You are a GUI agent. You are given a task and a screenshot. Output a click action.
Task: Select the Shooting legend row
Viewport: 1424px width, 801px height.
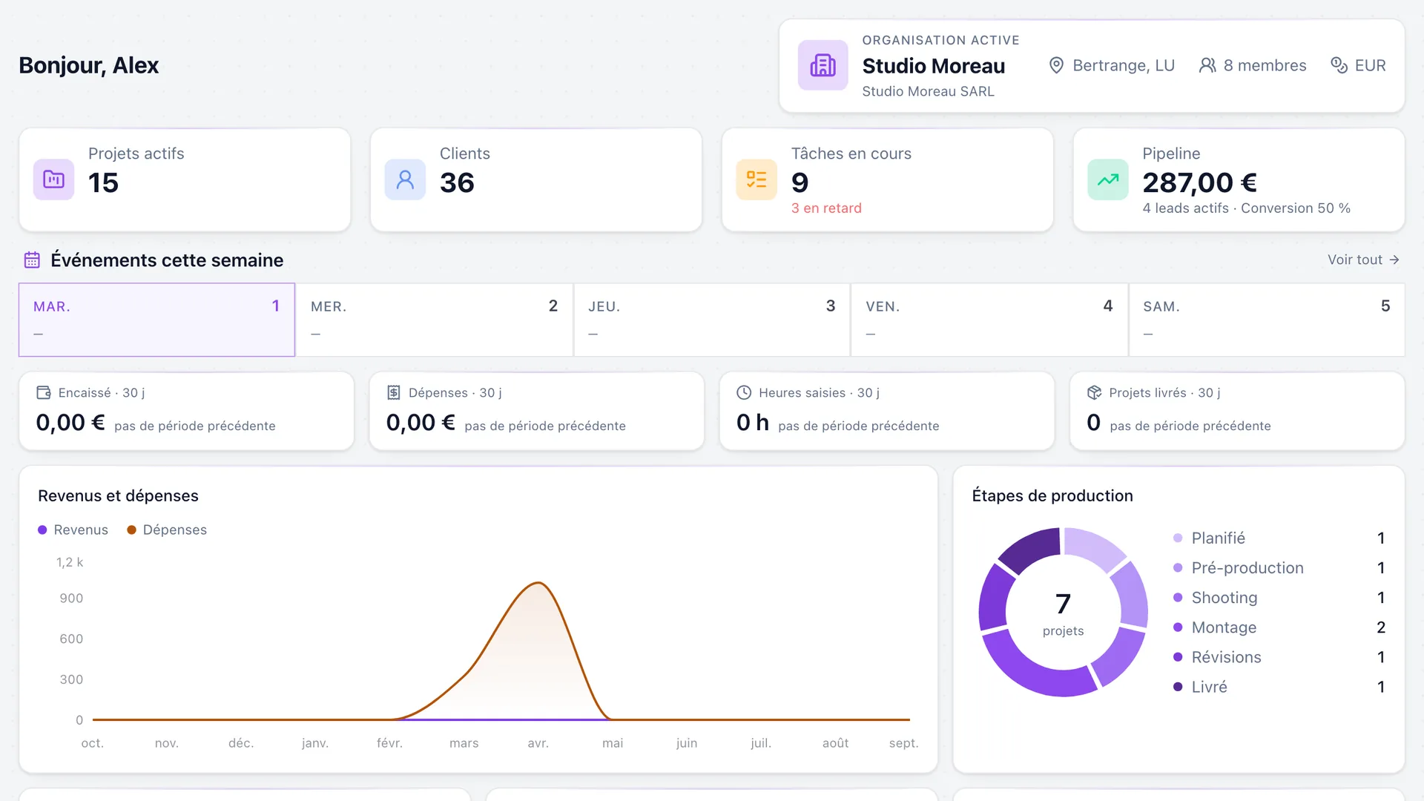point(1279,597)
